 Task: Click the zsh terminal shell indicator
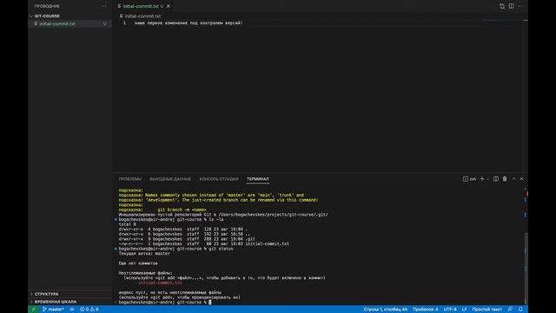pos(469,179)
